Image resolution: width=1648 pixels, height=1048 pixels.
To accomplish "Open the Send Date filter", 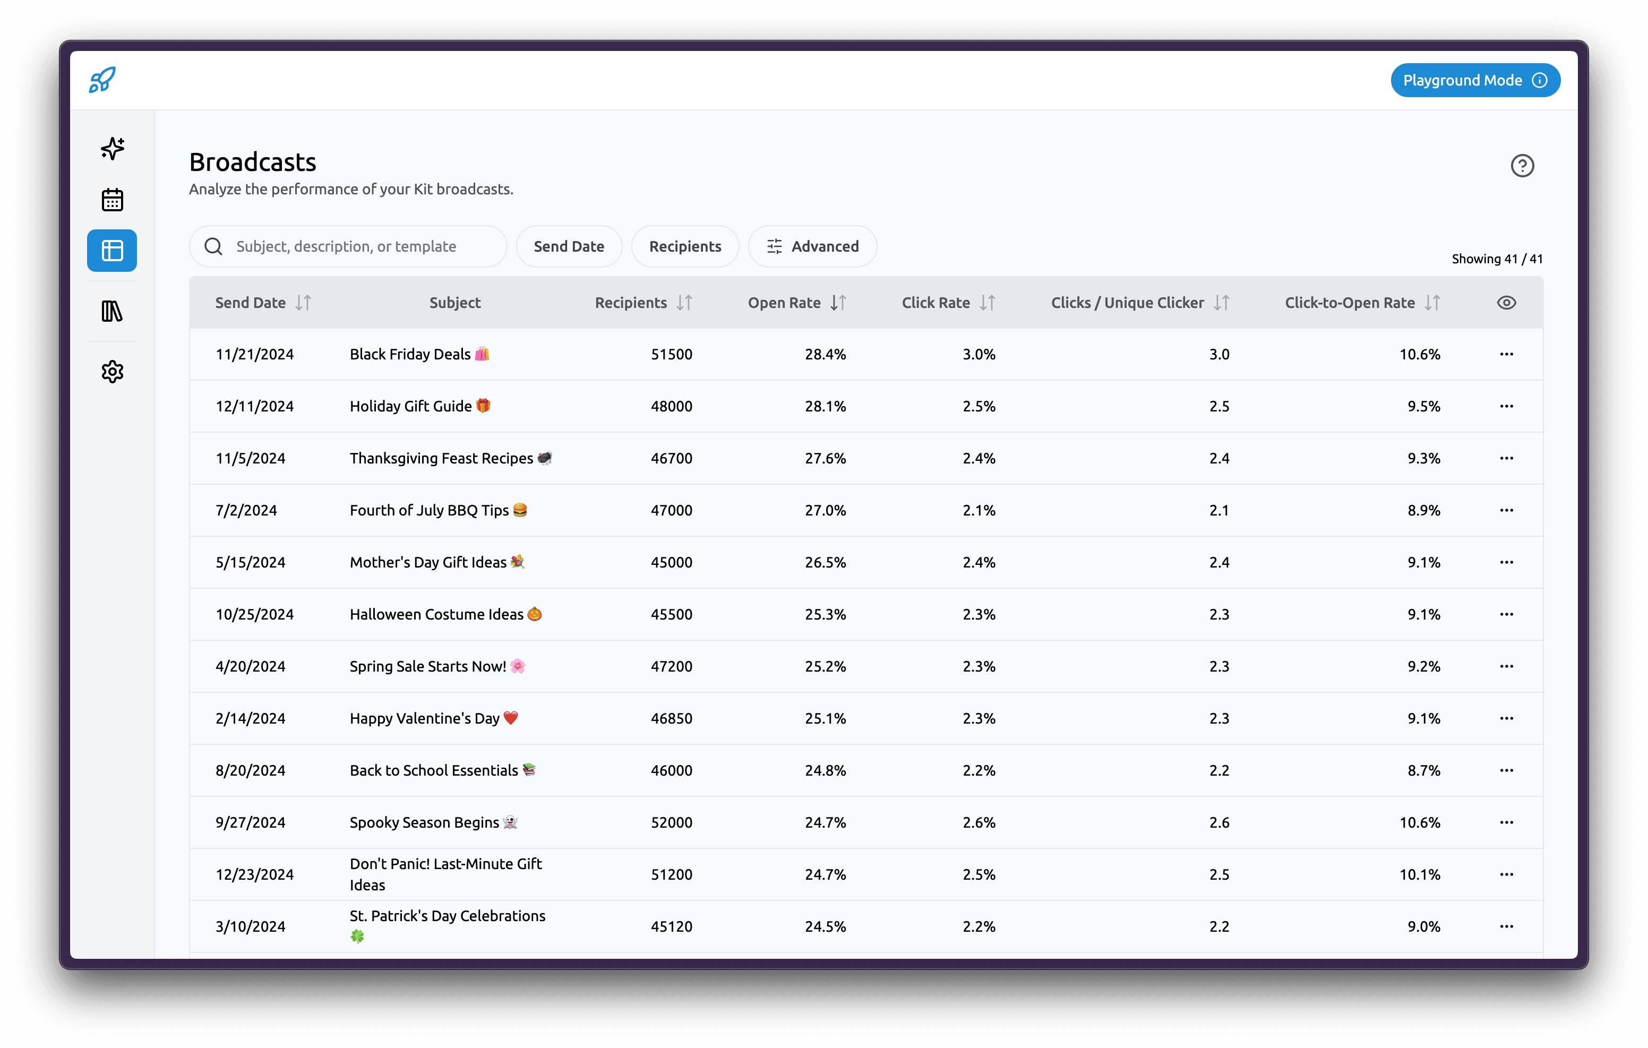I will pos(569,246).
